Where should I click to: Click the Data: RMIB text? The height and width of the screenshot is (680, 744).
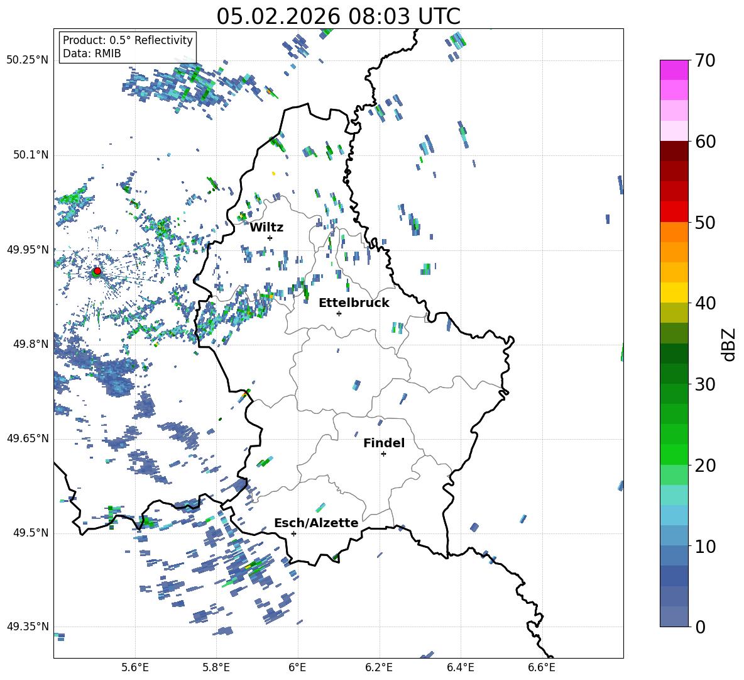tap(92, 53)
